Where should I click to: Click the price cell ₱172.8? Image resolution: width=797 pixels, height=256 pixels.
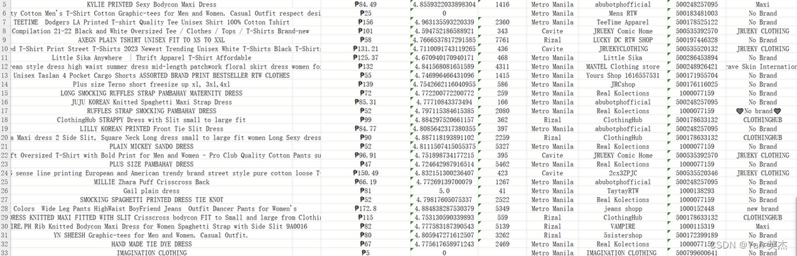366,208
